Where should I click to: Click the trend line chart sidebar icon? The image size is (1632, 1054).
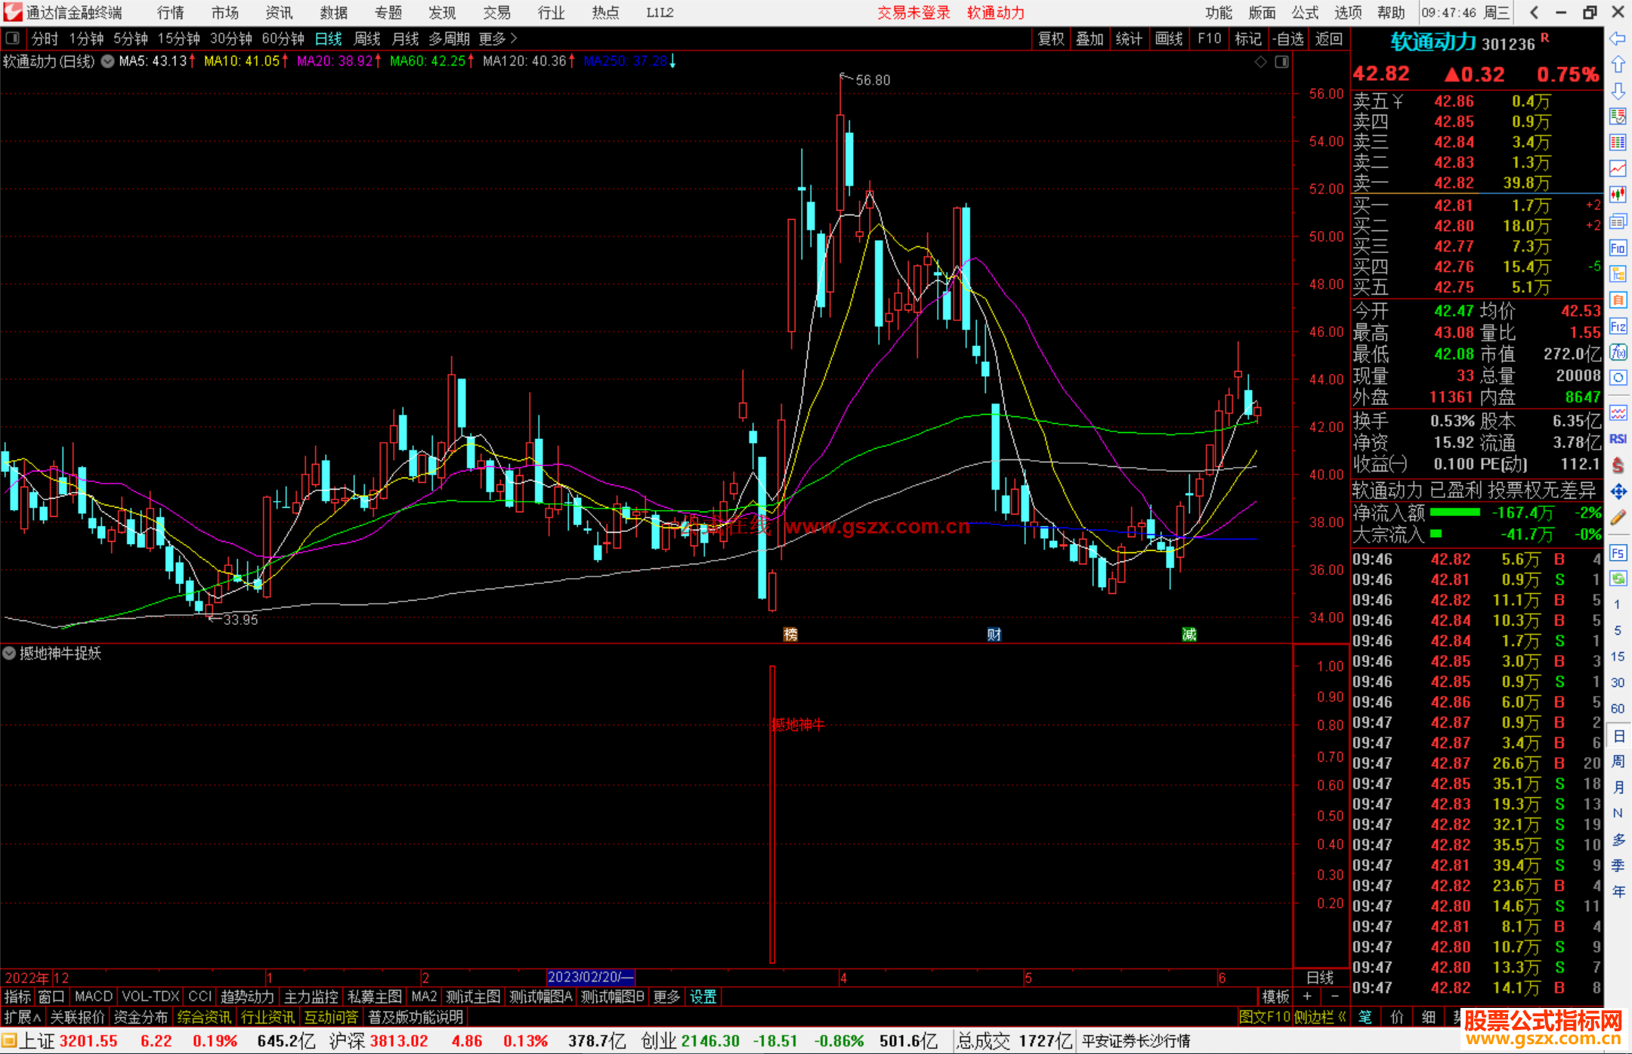pos(1618,168)
